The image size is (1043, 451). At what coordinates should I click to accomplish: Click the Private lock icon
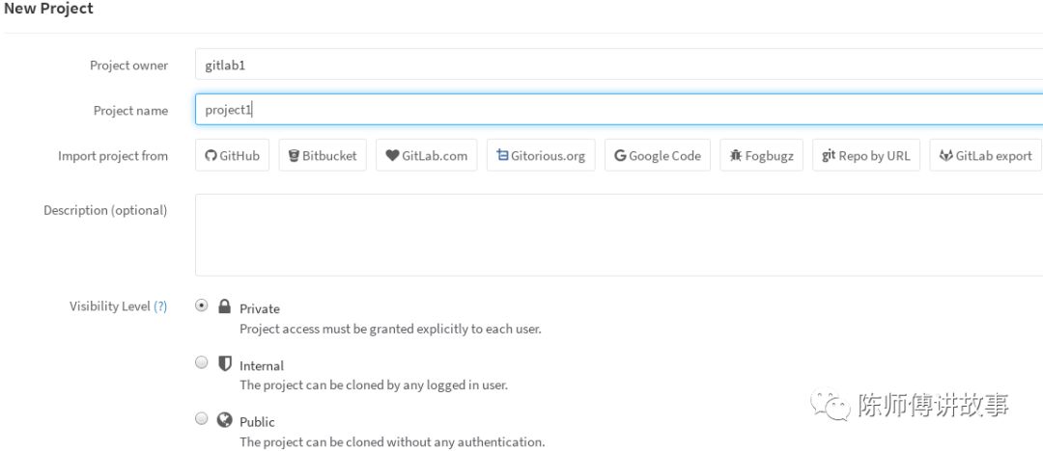tap(224, 306)
